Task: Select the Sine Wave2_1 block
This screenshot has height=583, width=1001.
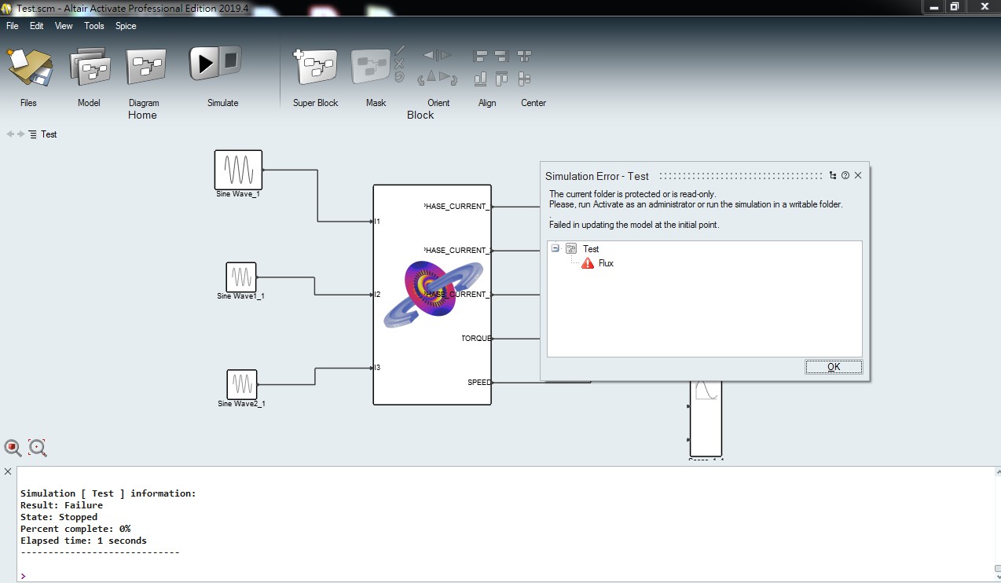Action: (x=242, y=384)
